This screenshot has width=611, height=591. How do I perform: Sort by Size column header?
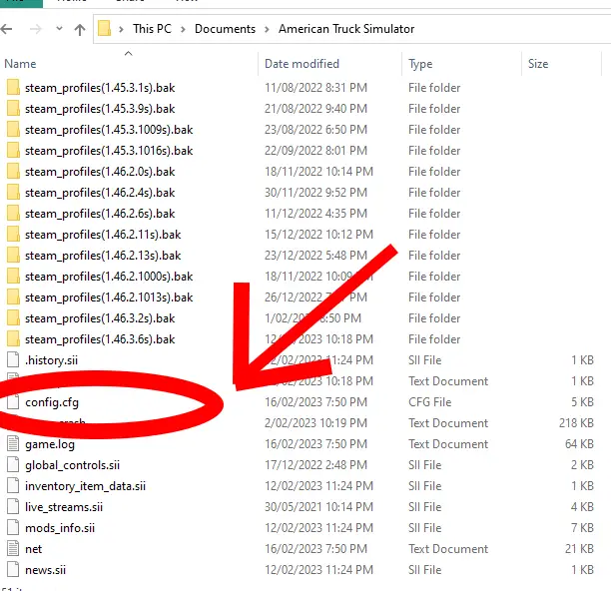[538, 64]
